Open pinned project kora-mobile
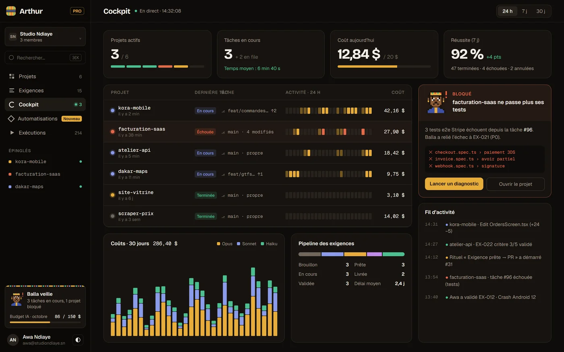The width and height of the screenshot is (564, 352). point(45,162)
